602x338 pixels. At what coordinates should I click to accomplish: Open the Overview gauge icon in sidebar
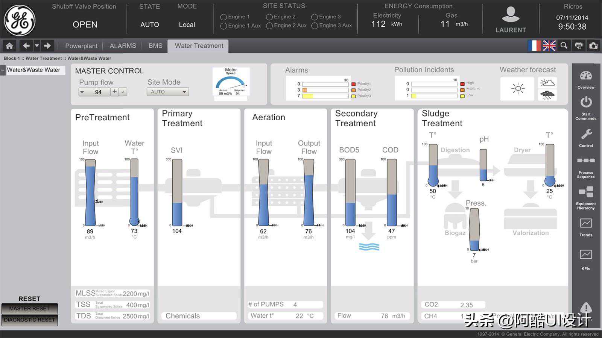coord(586,76)
